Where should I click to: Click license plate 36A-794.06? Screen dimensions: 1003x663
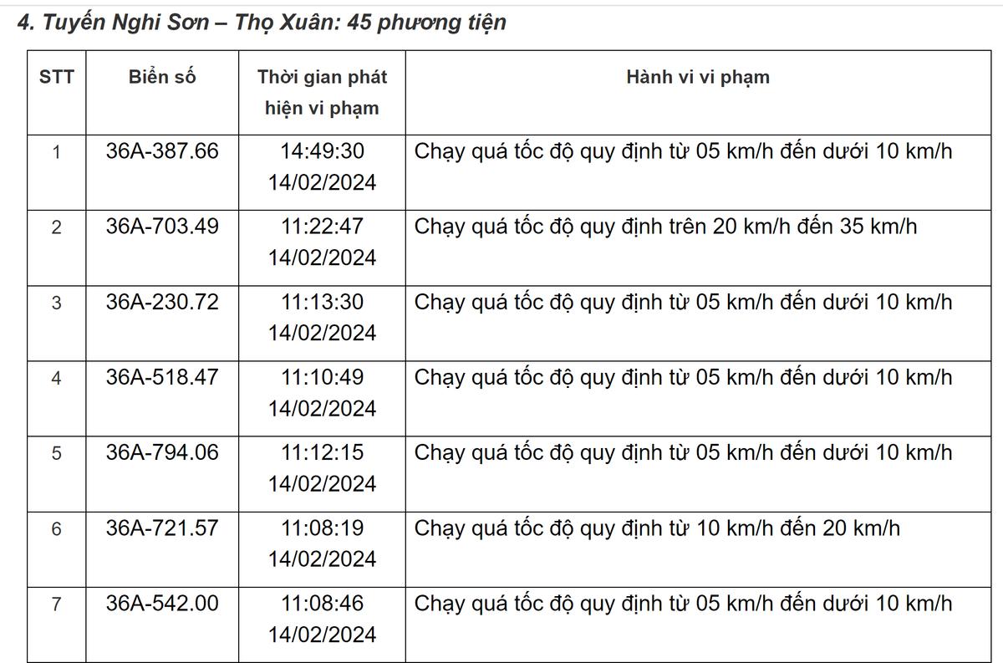[162, 452]
